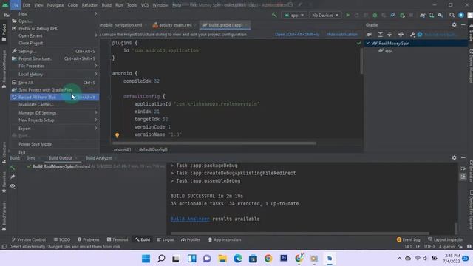473x266 pixels.
Task: Expand the Export submenu
Action: coord(96,129)
